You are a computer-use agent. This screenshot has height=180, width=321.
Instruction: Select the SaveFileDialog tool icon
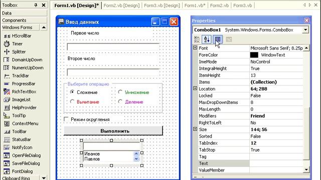(7, 163)
